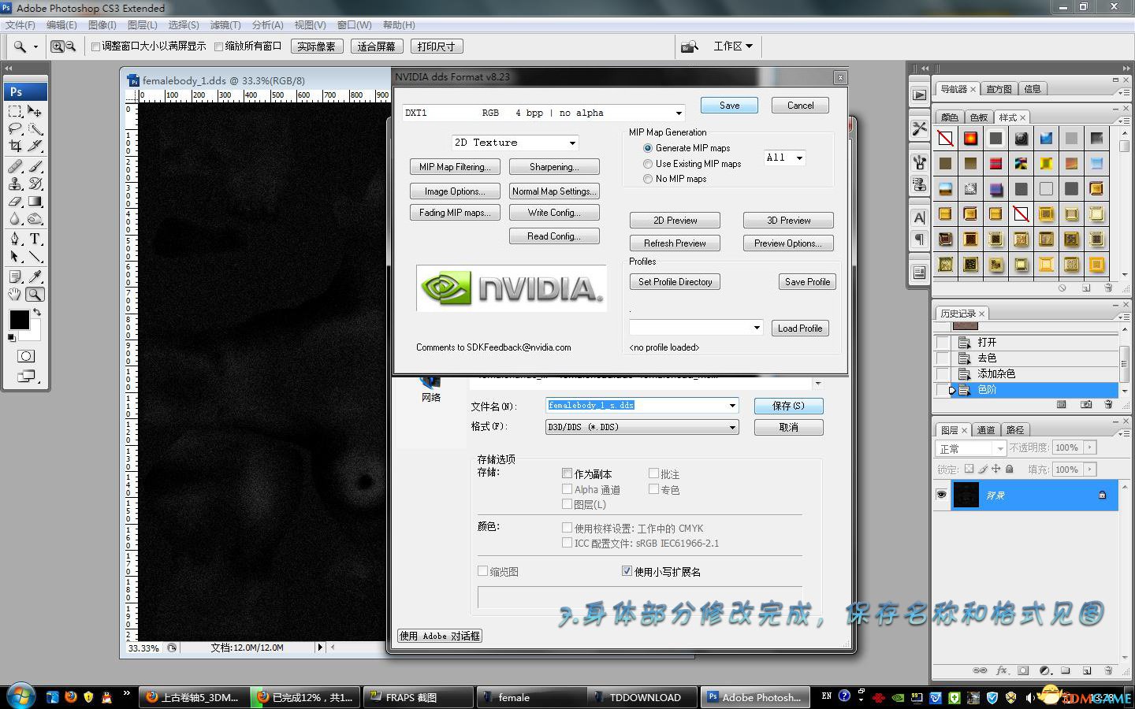The width and height of the screenshot is (1135, 709).
Task: Select the Blur tool
Action: point(15,219)
